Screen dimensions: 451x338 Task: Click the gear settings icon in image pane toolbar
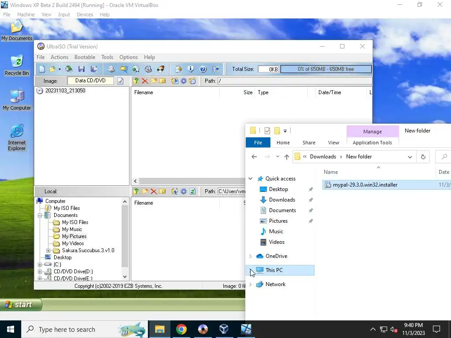pos(184,81)
